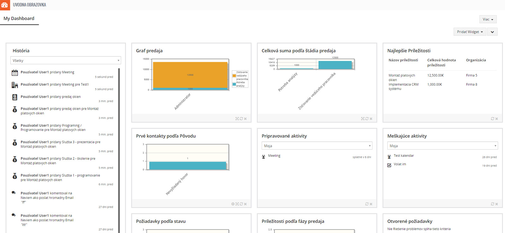Expand Graf predaja widget to fullscreen
The width and height of the screenshot is (505, 233).
(237, 119)
